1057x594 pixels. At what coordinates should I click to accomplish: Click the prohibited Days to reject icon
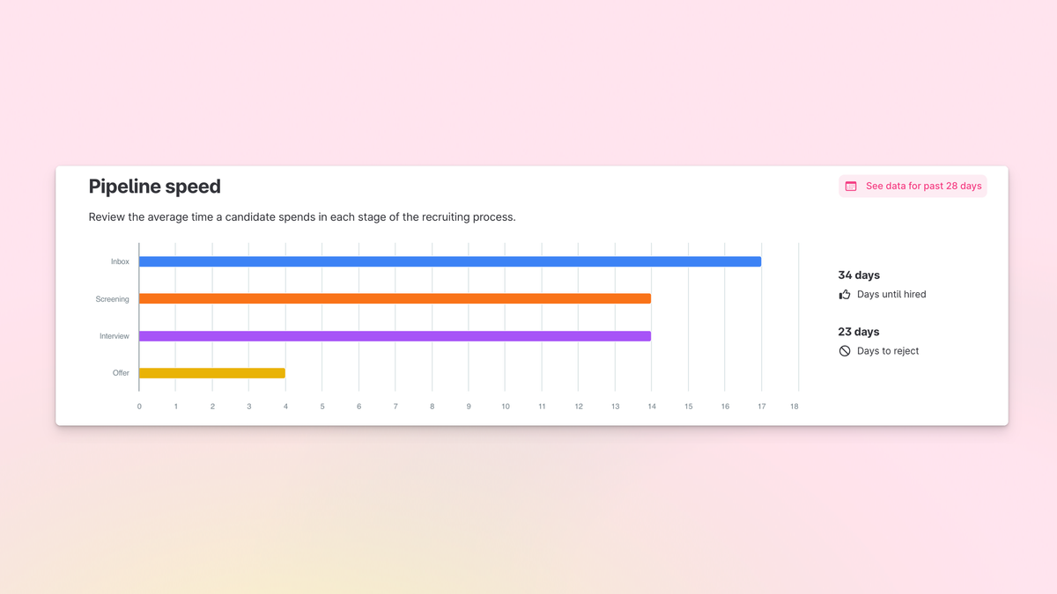[845, 351]
